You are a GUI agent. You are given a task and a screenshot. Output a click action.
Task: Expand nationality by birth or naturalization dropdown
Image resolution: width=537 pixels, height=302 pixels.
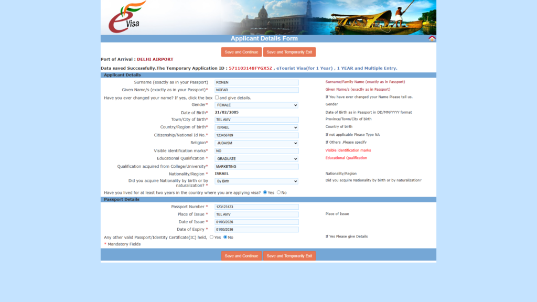tap(256, 181)
